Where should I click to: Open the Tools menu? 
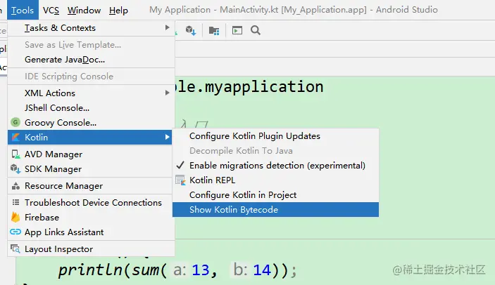click(23, 10)
